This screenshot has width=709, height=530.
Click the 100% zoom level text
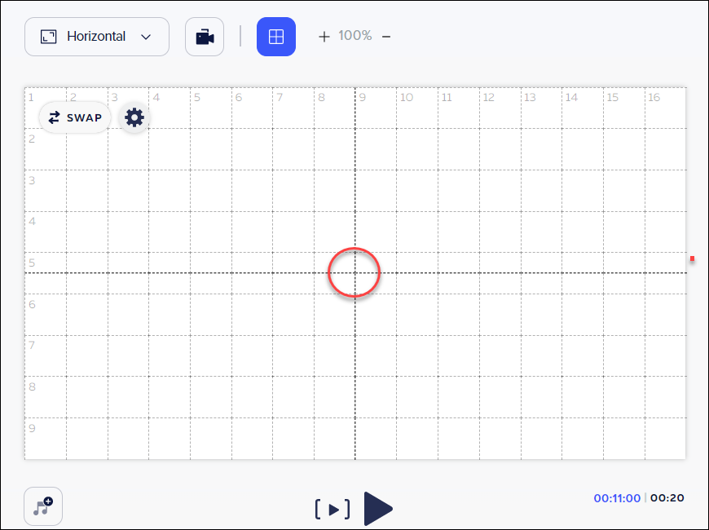355,36
